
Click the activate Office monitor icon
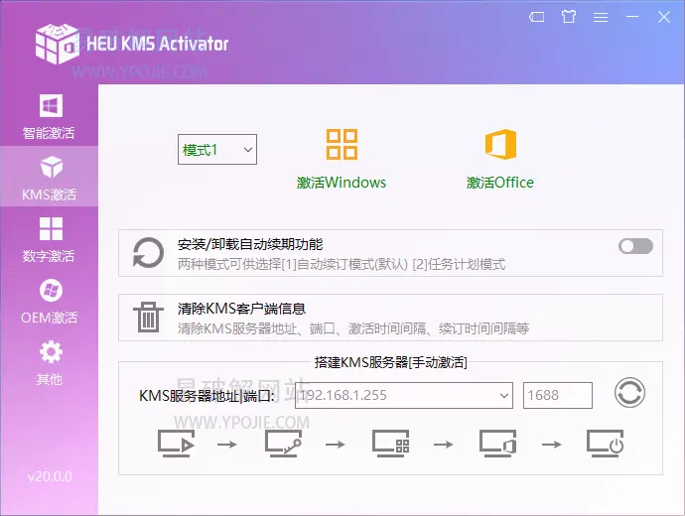tap(497, 444)
